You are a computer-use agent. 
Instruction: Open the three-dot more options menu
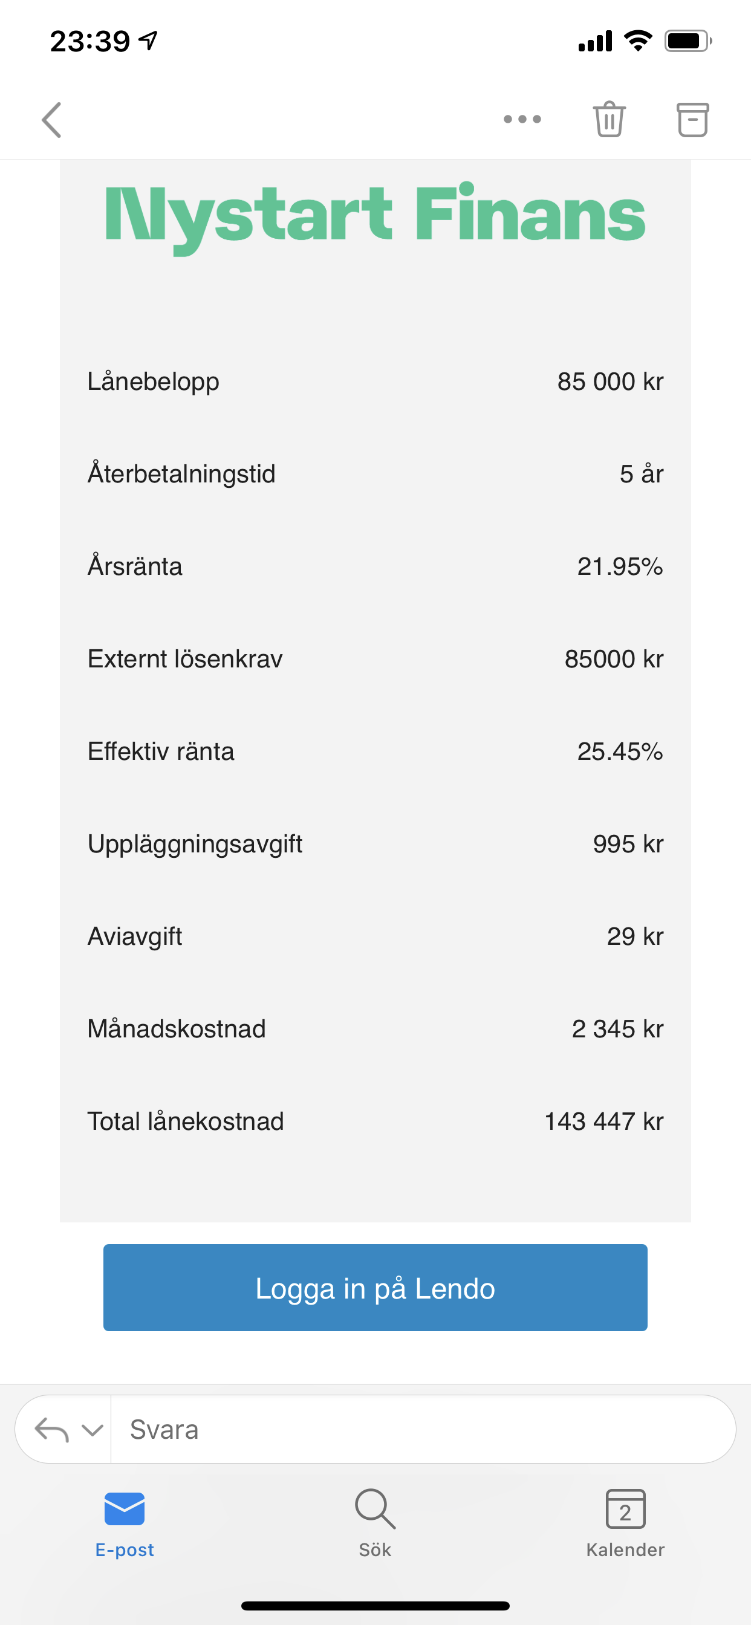pos(522,119)
